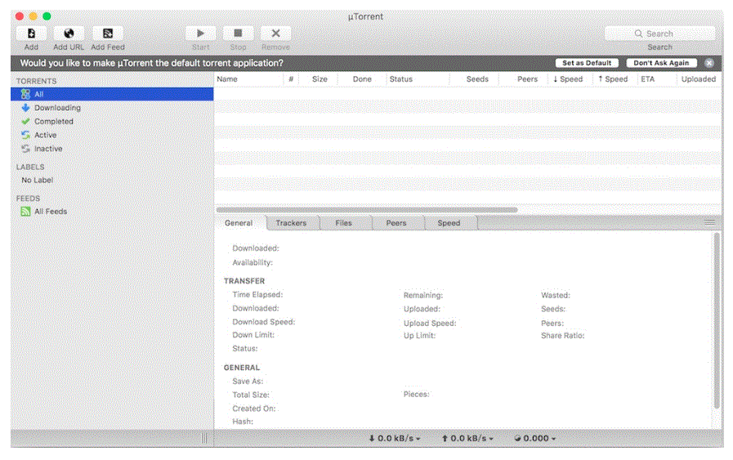Click the Remove X toolbar icon
This screenshot has width=733, height=460.
pos(276,33)
